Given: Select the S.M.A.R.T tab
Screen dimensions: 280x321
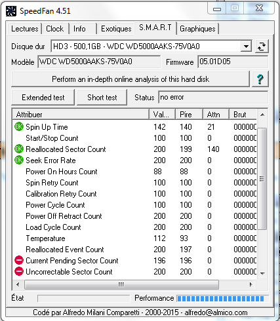Looking at the screenshot, I should pos(155,28).
